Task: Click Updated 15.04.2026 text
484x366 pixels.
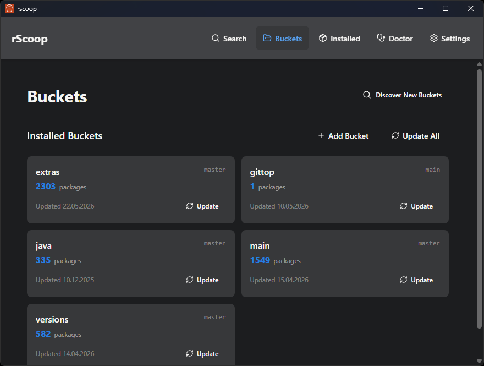Action: point(279,280)
